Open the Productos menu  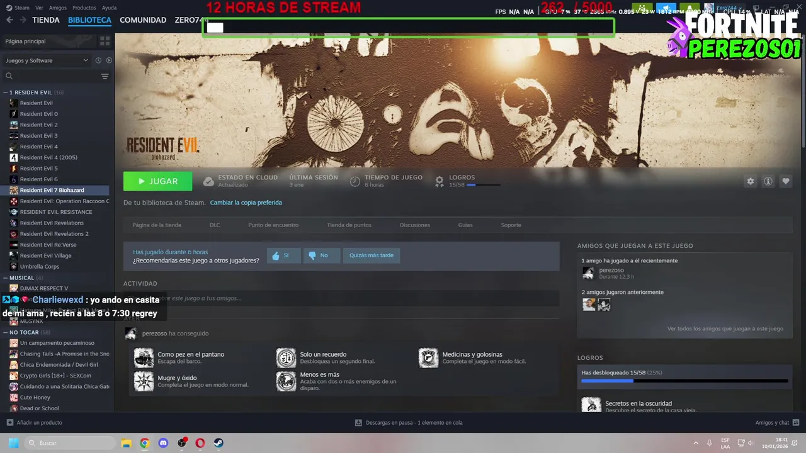[x=84, y=8]
